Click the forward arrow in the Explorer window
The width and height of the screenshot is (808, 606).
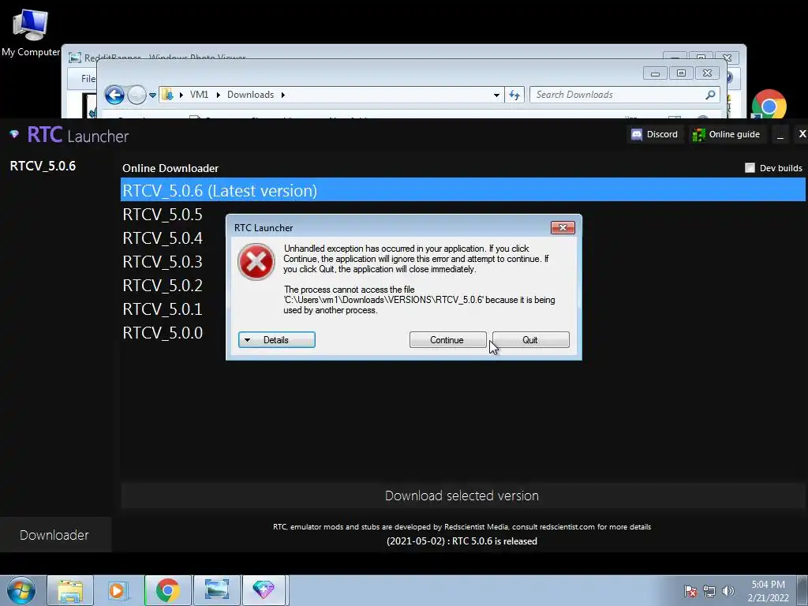click(137, 95)
